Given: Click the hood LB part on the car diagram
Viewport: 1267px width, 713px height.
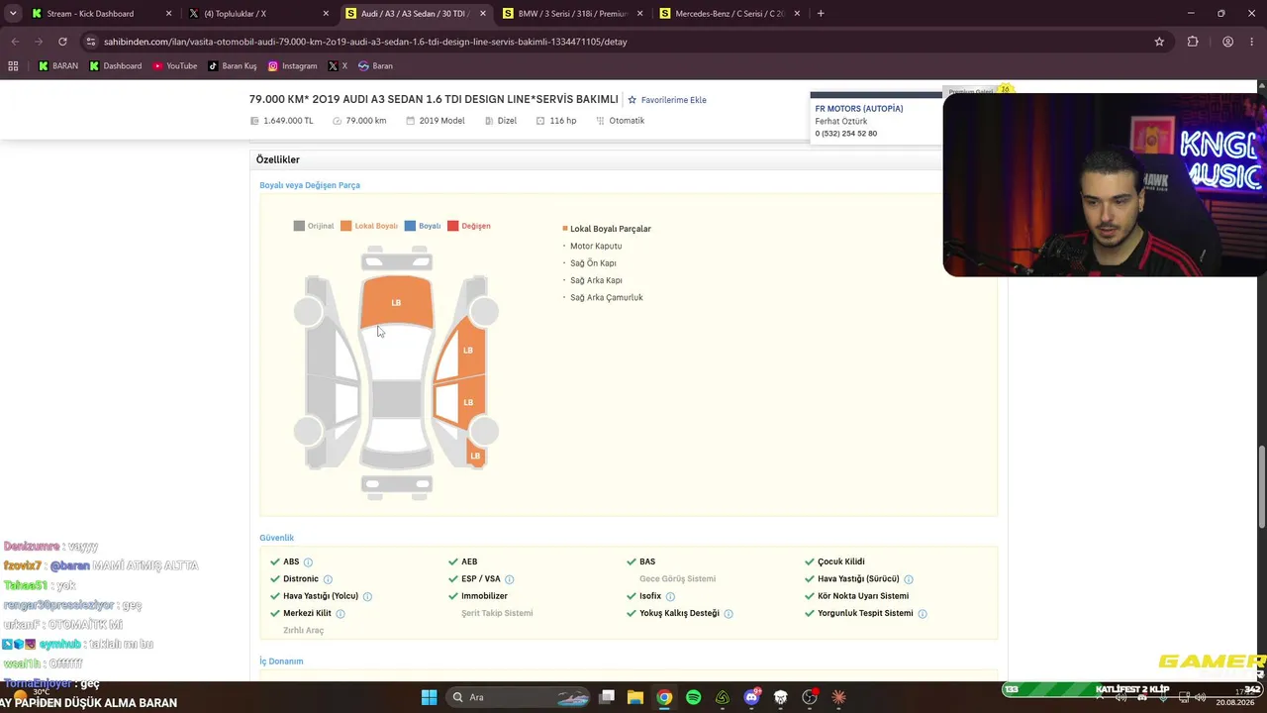Looking at the screenshot, I should pyautogui.click(x=396, y=302).
